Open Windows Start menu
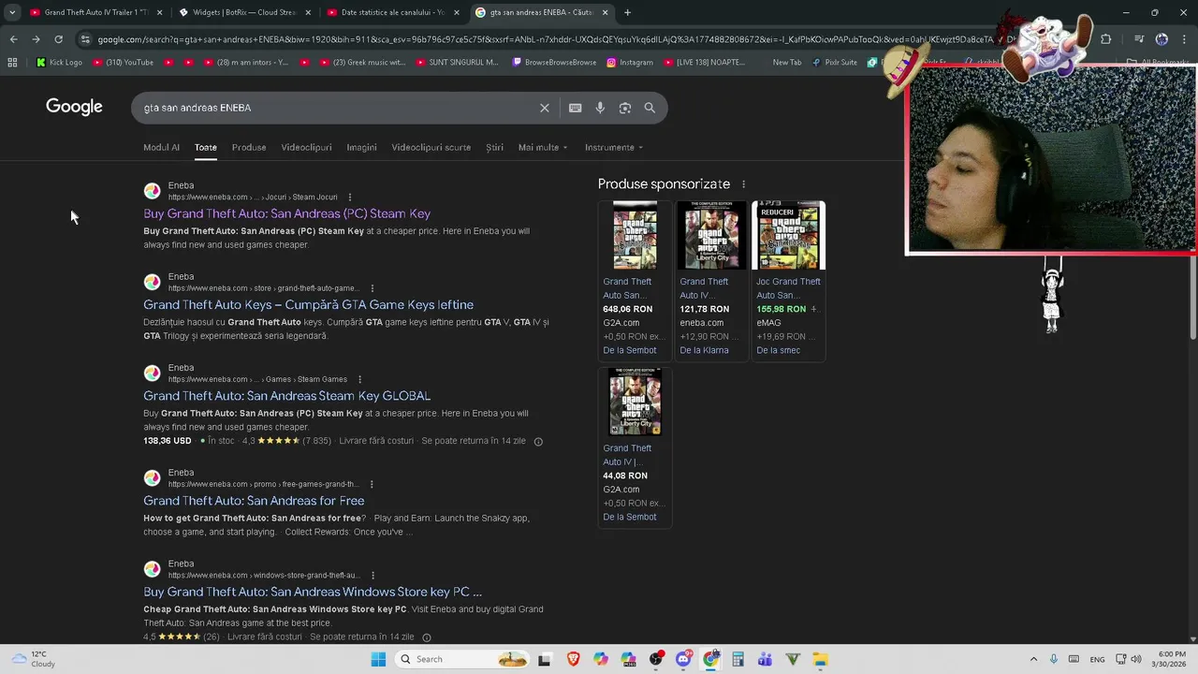This screenshot has width=1198, height=674. (x=378, y=659)
